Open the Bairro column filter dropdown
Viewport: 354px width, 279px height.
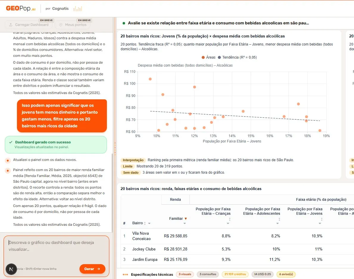149,223
